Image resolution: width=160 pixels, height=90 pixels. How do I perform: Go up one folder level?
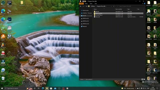87,6
